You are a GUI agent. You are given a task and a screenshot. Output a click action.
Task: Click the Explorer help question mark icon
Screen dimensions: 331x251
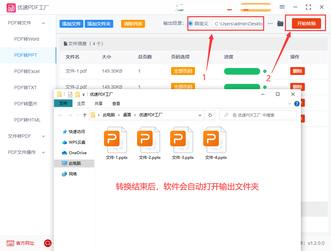[x=297, y=104]
